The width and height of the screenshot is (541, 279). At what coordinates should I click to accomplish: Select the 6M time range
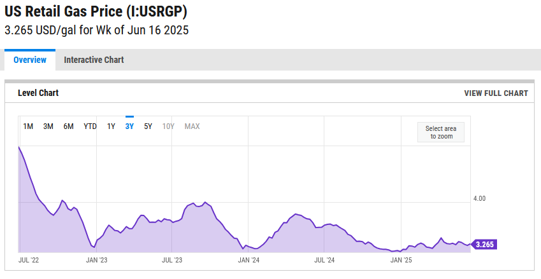68,126
